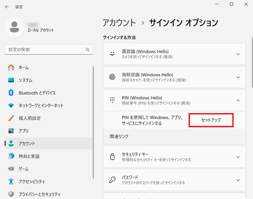Click the ゲーム label

pyautogui.click(x=23, y=169)
